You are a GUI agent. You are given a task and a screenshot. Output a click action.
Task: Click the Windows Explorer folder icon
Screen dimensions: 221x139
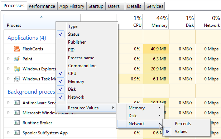[17, 69]
